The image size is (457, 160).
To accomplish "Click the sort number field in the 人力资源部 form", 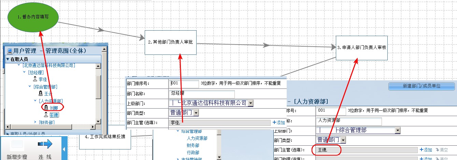I will coord(331,111).
